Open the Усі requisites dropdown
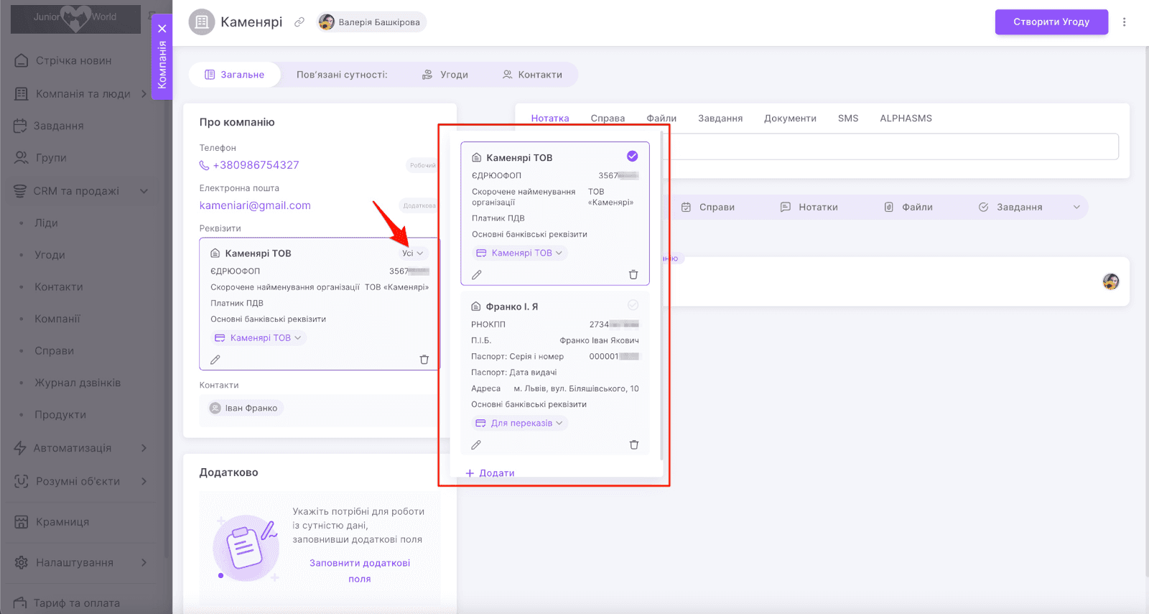This screenshot has width=1149, height=614. pos(412,253)
